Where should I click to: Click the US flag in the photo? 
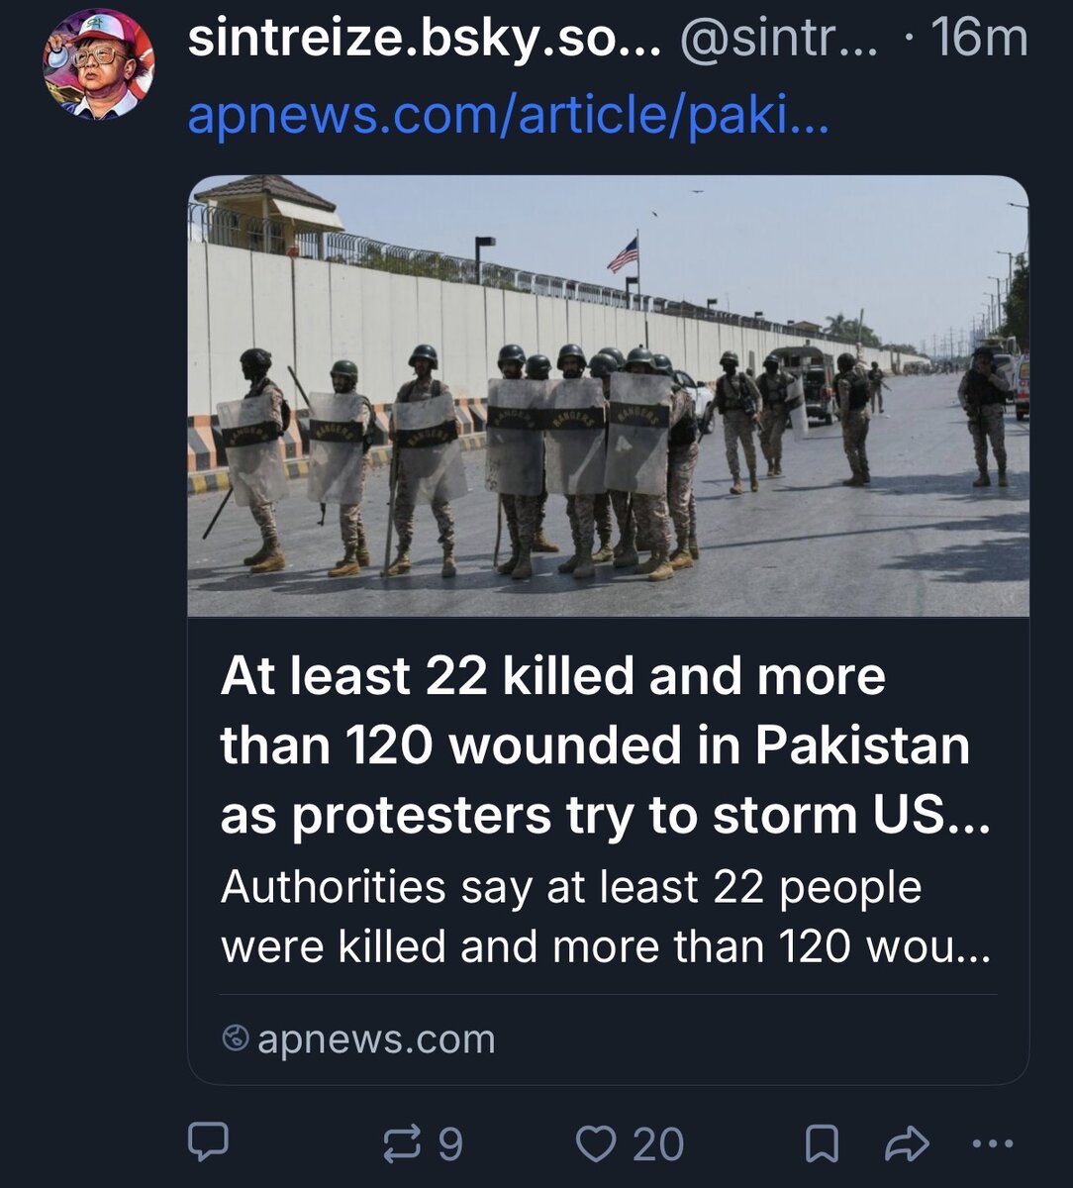(623, 254)
